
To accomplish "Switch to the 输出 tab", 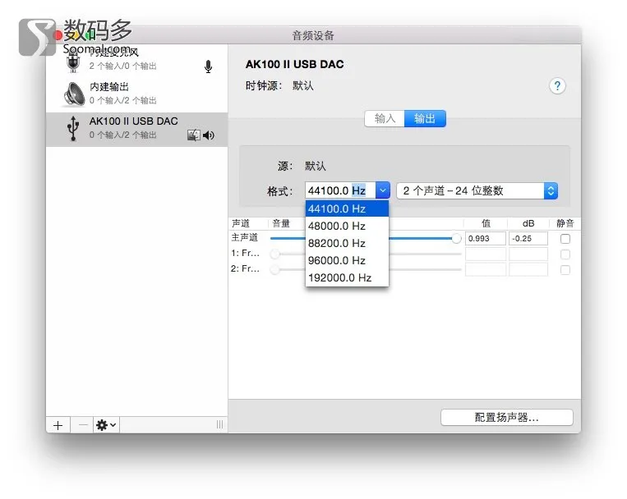I will click(x=425, y=118).
